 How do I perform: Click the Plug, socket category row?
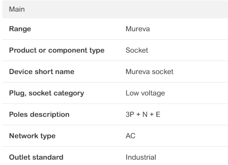click(115, 93)
